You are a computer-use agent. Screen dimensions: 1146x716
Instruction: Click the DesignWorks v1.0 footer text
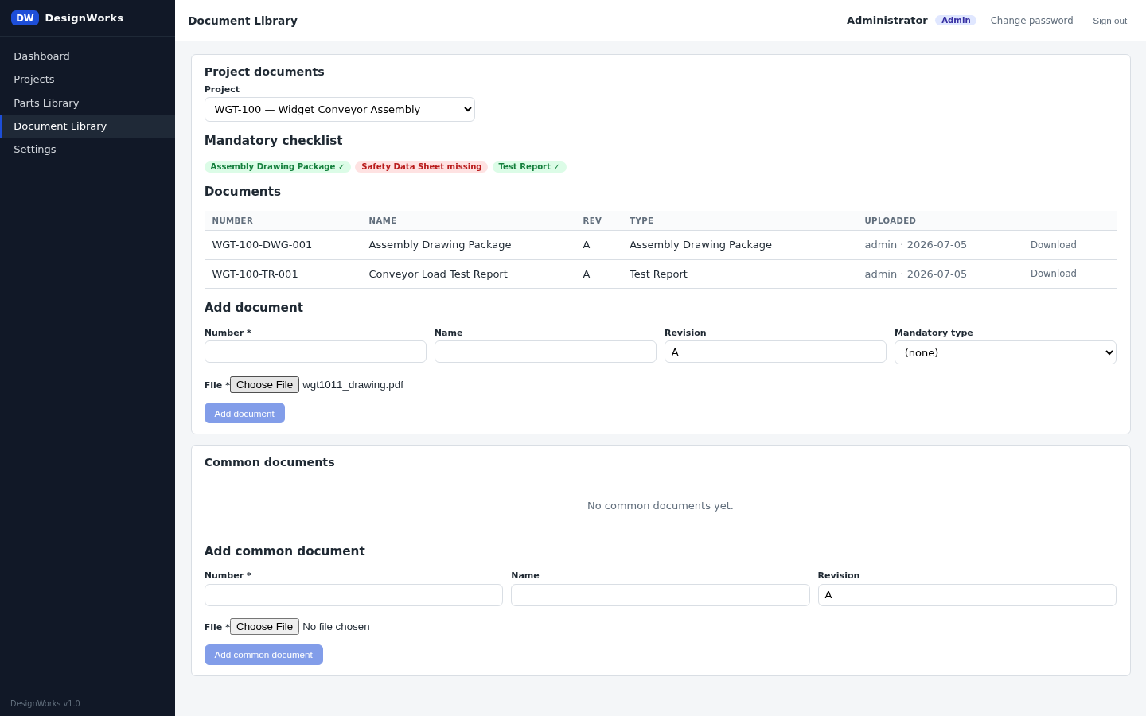pyautogui.click(x=45, y=703)
